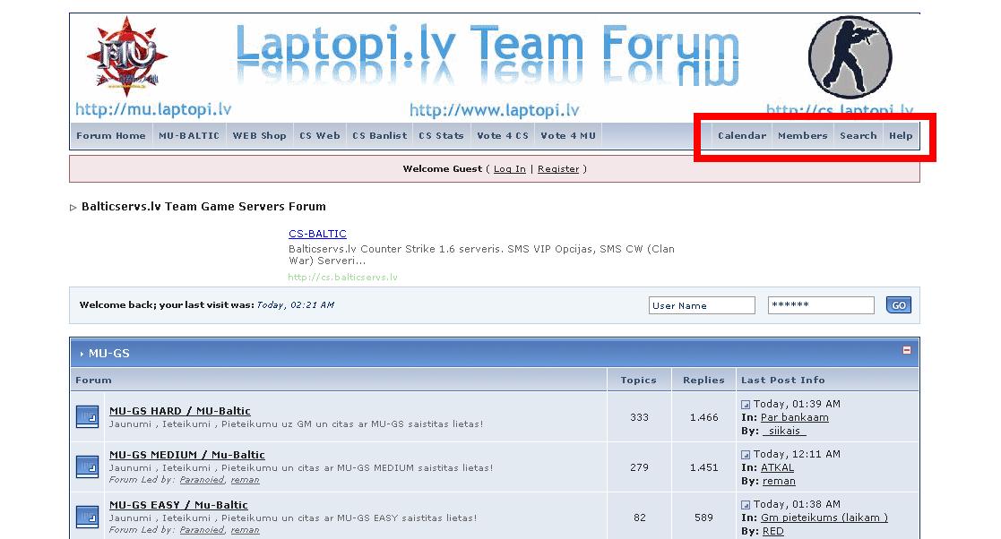
Task: Open last post icon beside Today, 01:38 AM
Action: point(746,505)
